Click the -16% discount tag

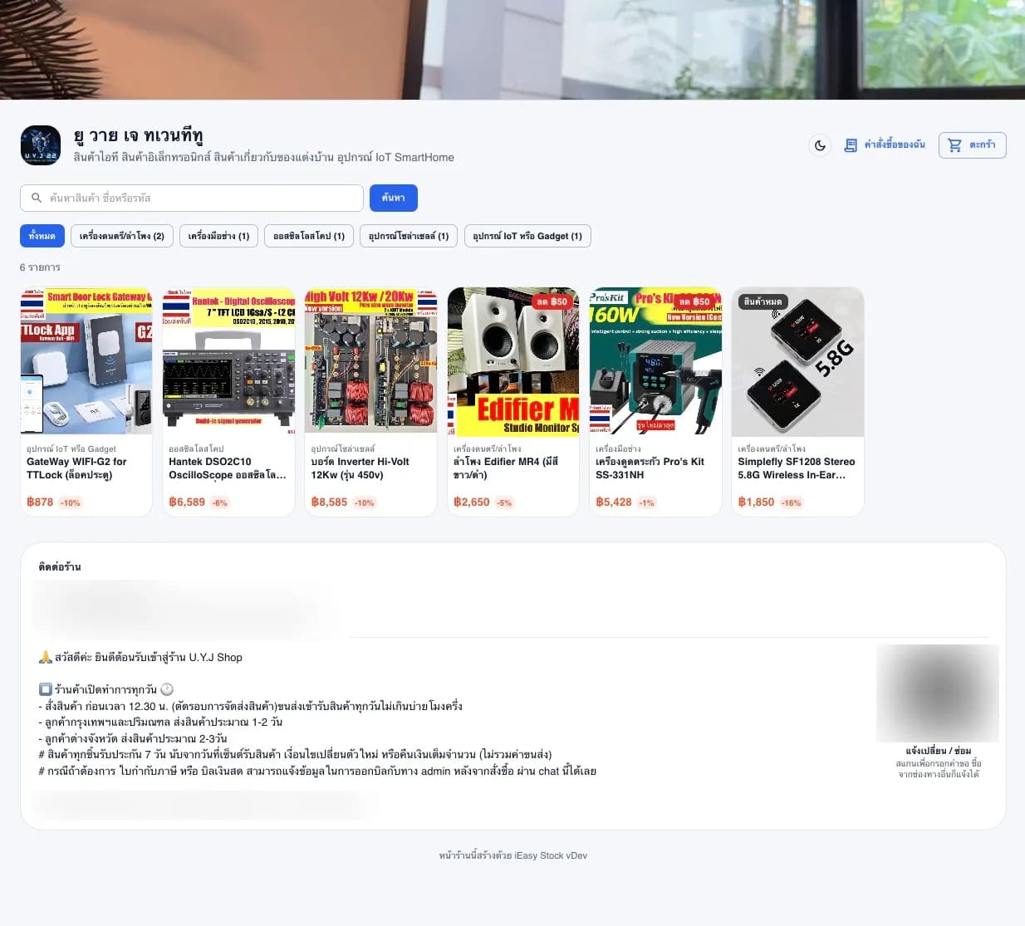pyautogui.click(x=792, y=503)
